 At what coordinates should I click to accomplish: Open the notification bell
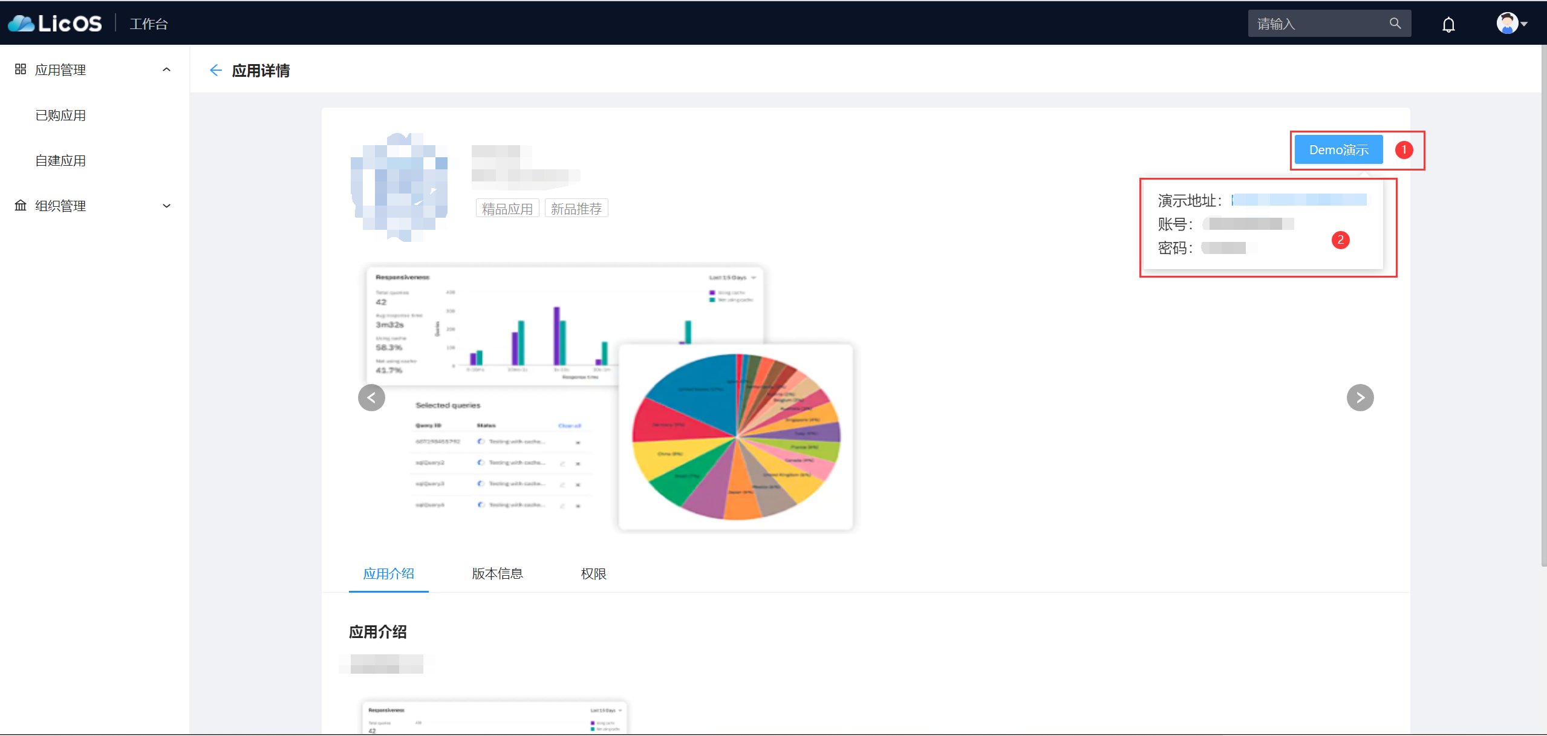1448,24
